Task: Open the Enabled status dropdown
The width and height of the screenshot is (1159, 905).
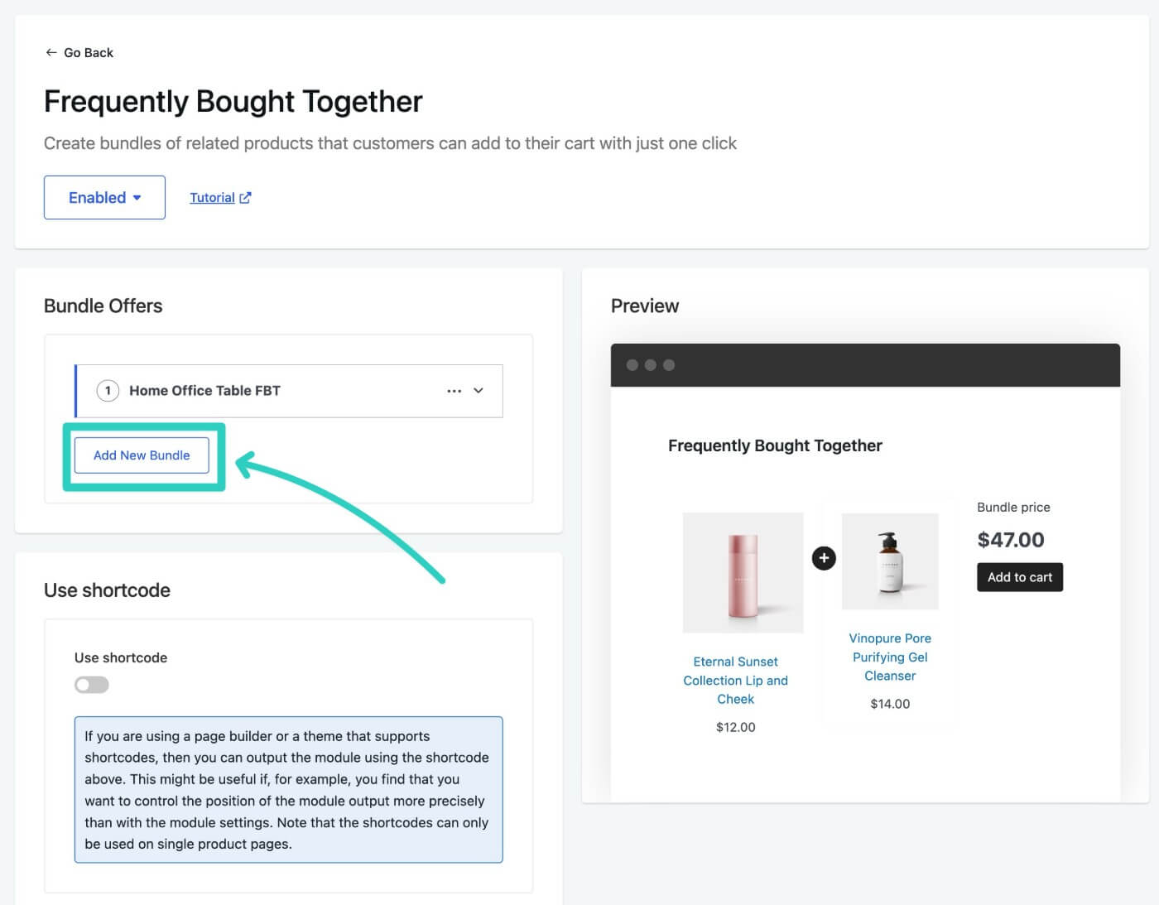Action: 104,197
